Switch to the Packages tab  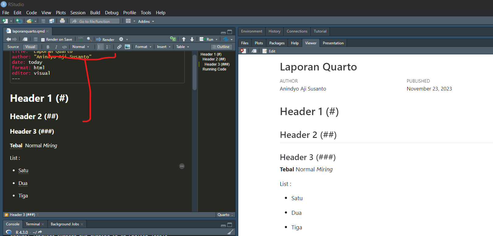(277, 43)
